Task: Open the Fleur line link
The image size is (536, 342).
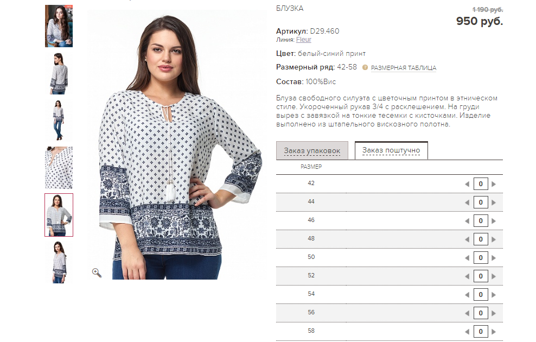Action: coord(304,40)
